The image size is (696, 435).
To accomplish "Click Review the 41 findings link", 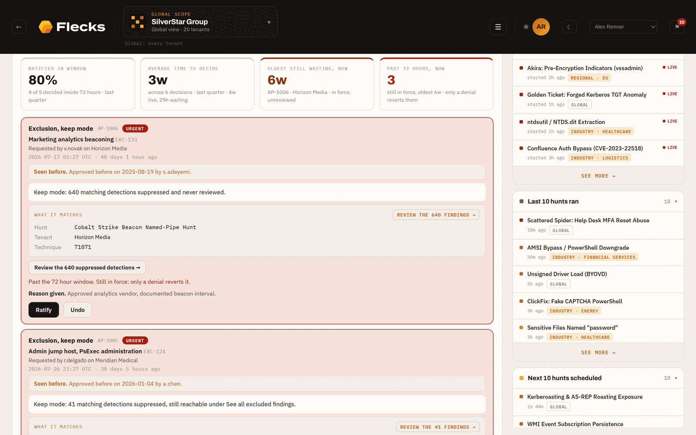I will [438, 427].
